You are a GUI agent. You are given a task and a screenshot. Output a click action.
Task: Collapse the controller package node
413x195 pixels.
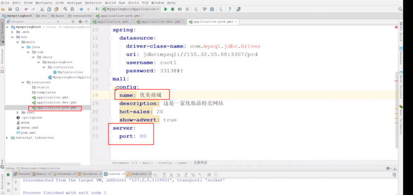pos(44,67)
